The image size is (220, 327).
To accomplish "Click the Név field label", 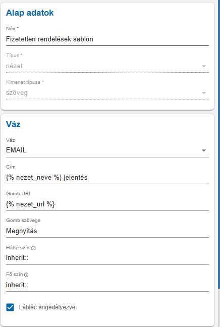I will 12,29.
